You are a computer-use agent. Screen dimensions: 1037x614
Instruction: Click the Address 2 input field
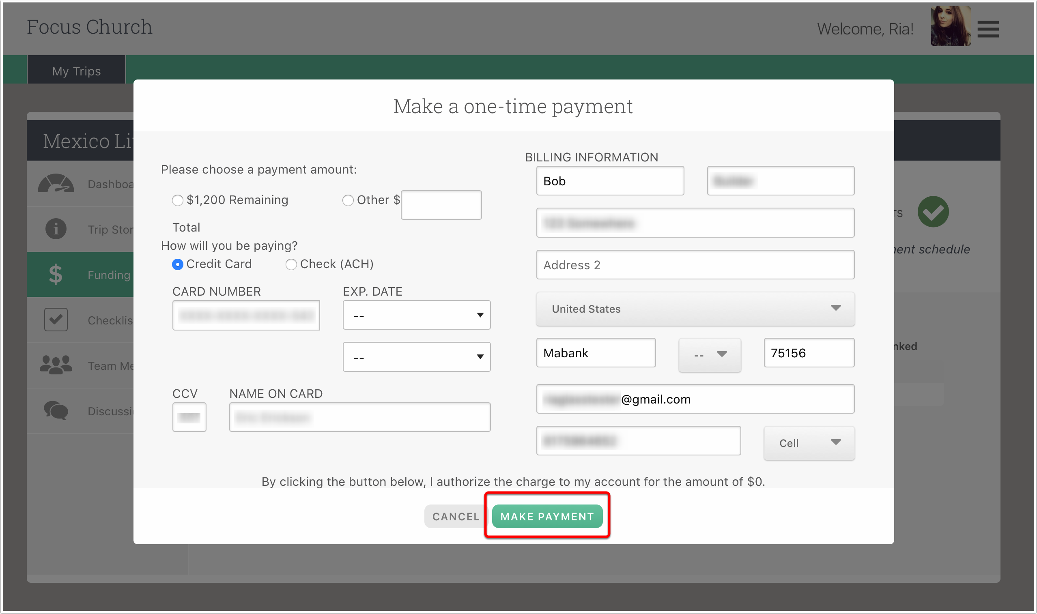pos(695,265)
